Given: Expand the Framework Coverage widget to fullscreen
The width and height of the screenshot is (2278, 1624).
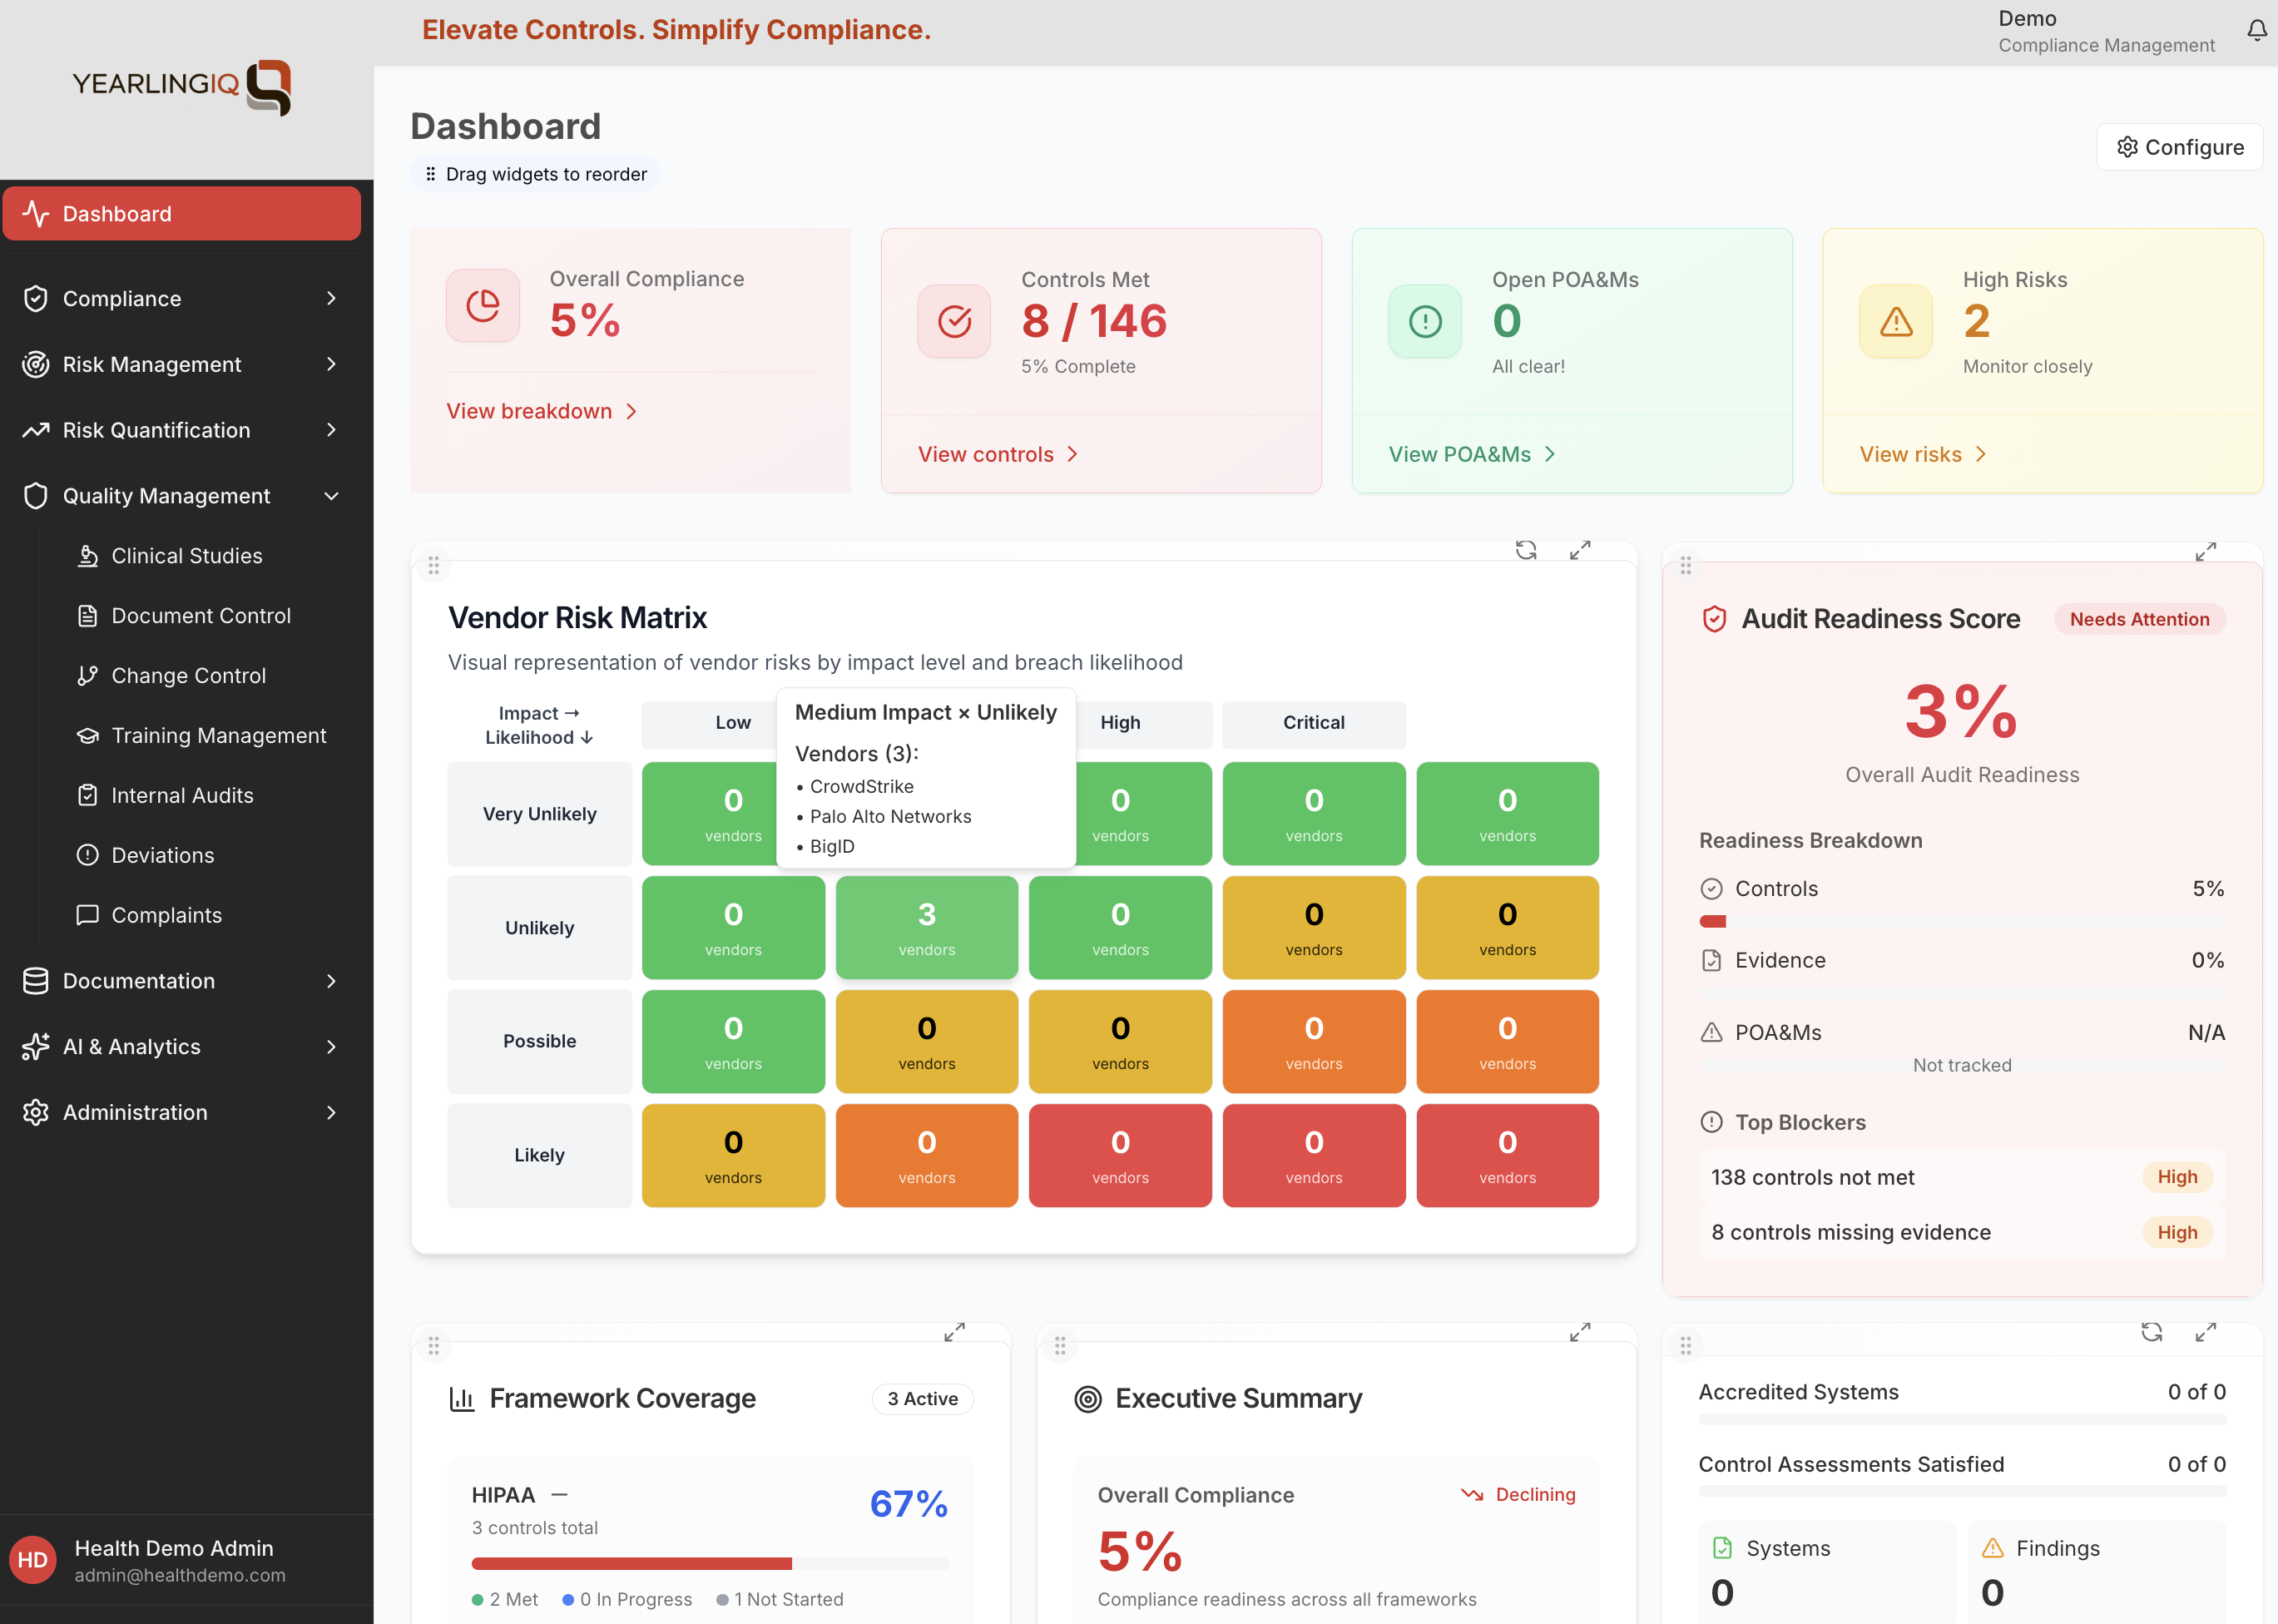Looking at the screenshot, I should [x=955, y=1332].
